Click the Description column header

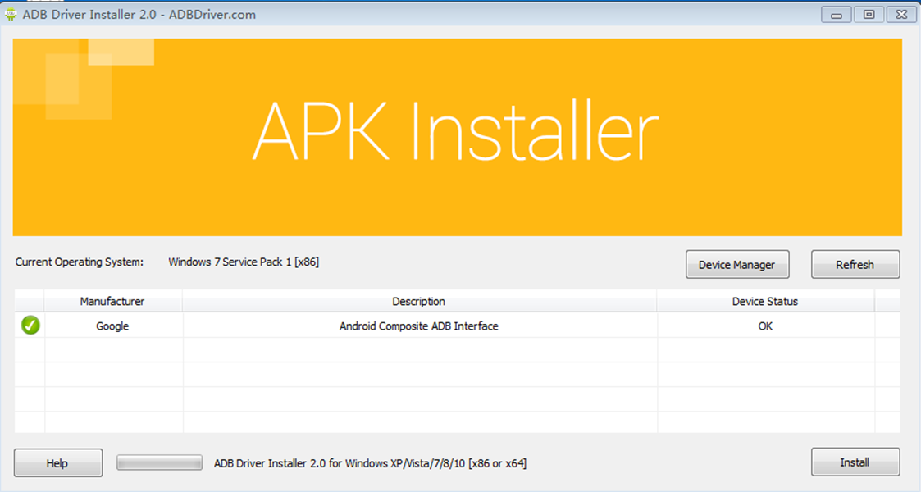(x=418, y=301)
